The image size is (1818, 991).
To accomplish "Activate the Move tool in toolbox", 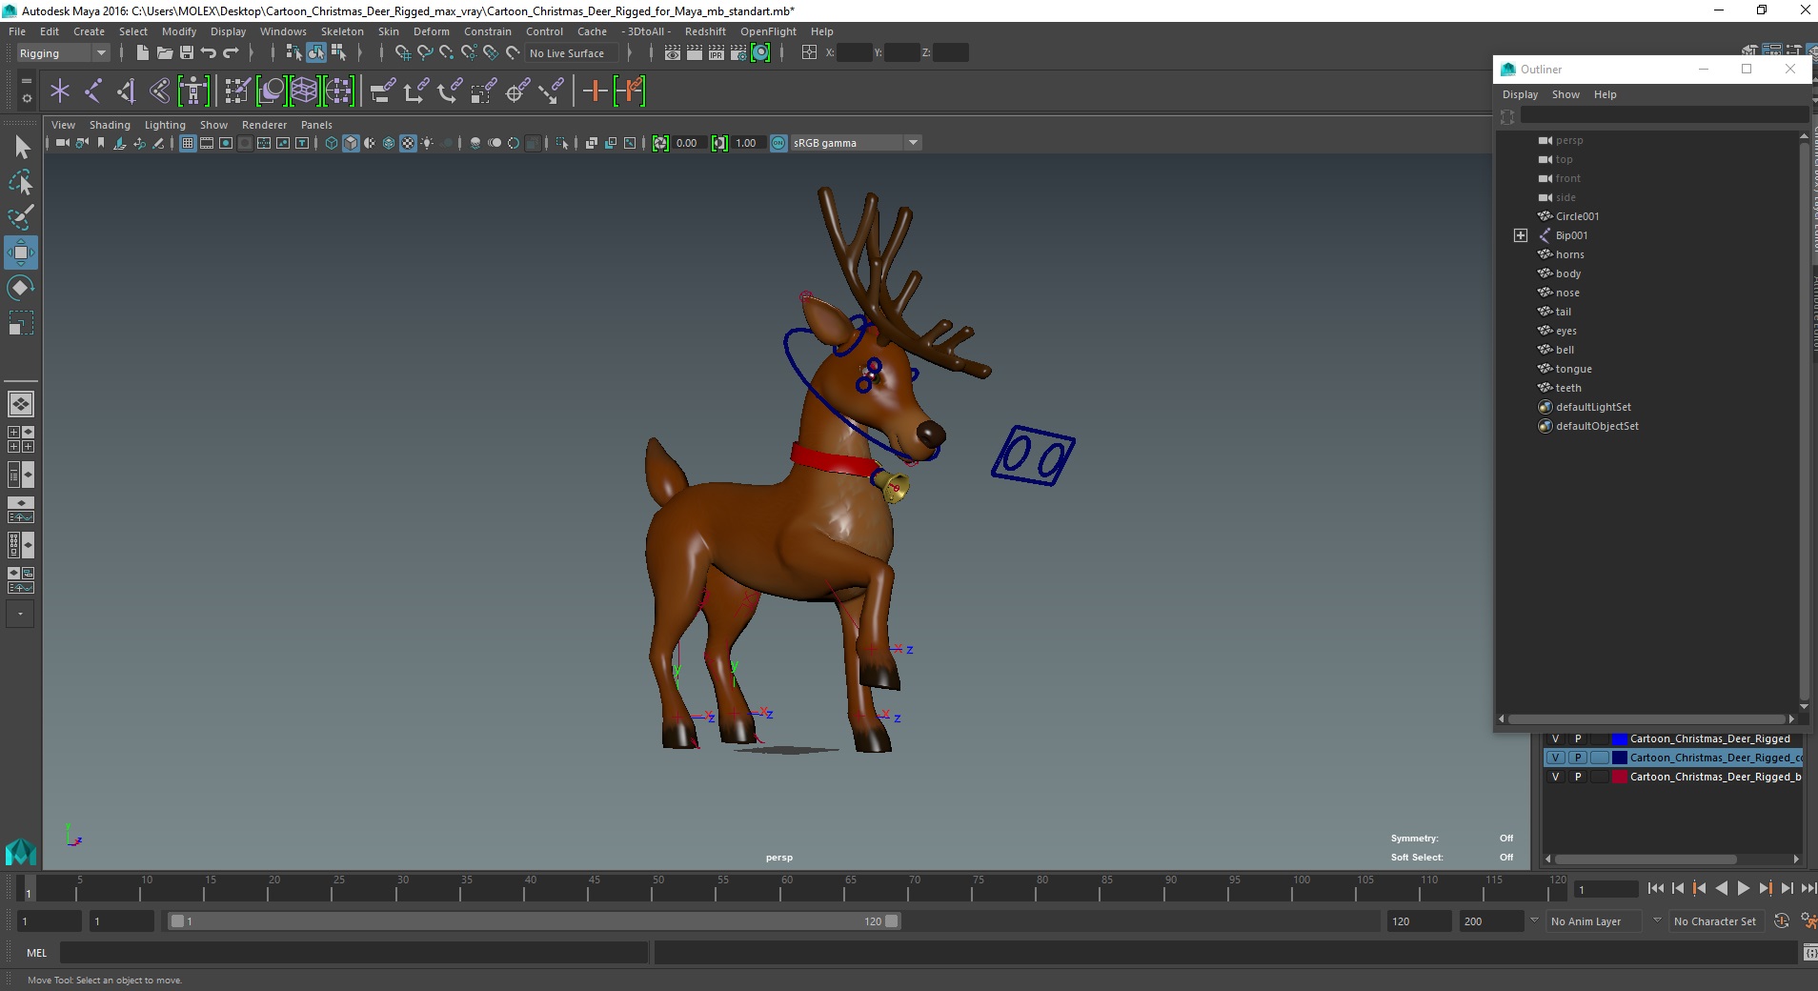I will click(x=21, y=253).
